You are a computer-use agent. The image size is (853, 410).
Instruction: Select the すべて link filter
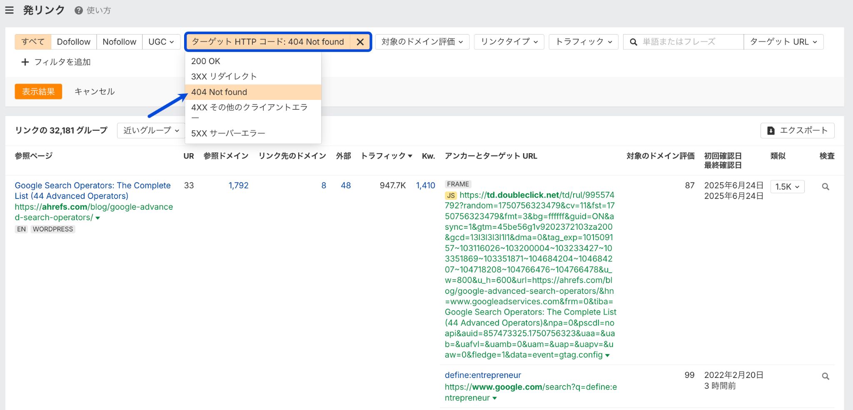pyautogui.click(x=33, y=42)
